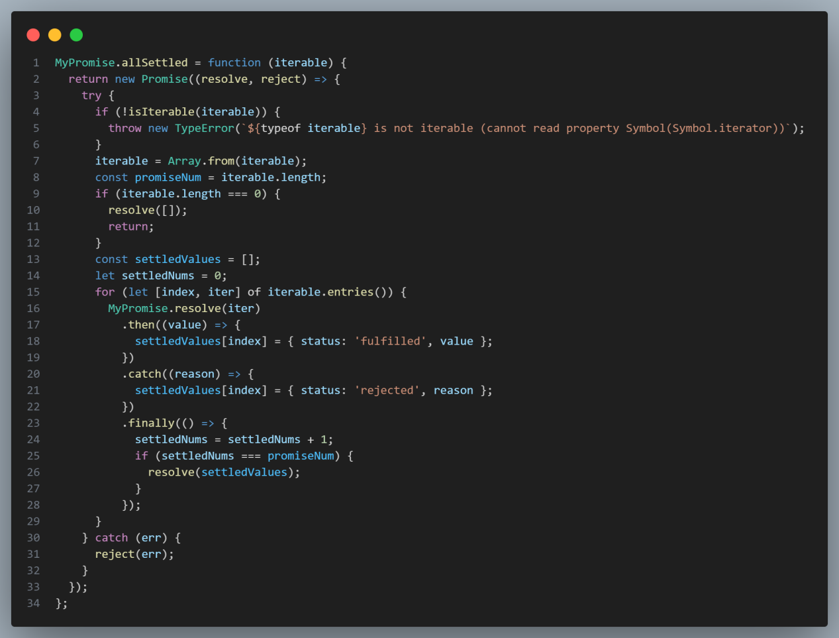Click the 'function' keyword on line 1
Screen dimensions: 839x638
234,62
